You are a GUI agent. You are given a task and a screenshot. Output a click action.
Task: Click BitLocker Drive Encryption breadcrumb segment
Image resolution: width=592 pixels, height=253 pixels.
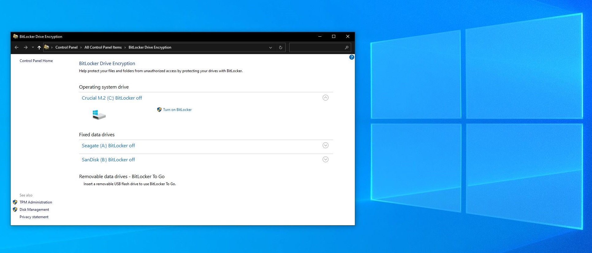click(x=150, y=47)
